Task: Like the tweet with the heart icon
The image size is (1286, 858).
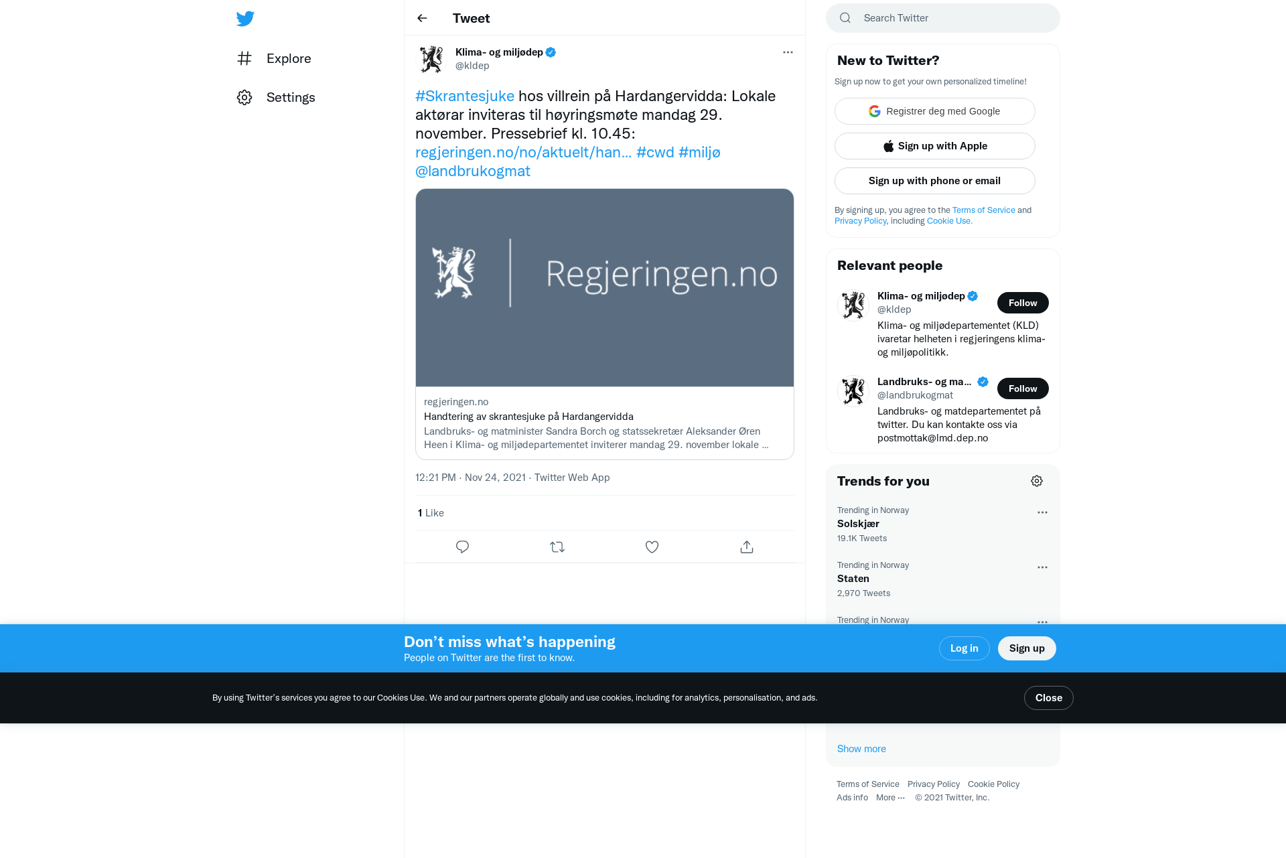Action: (x=652, y=547)
